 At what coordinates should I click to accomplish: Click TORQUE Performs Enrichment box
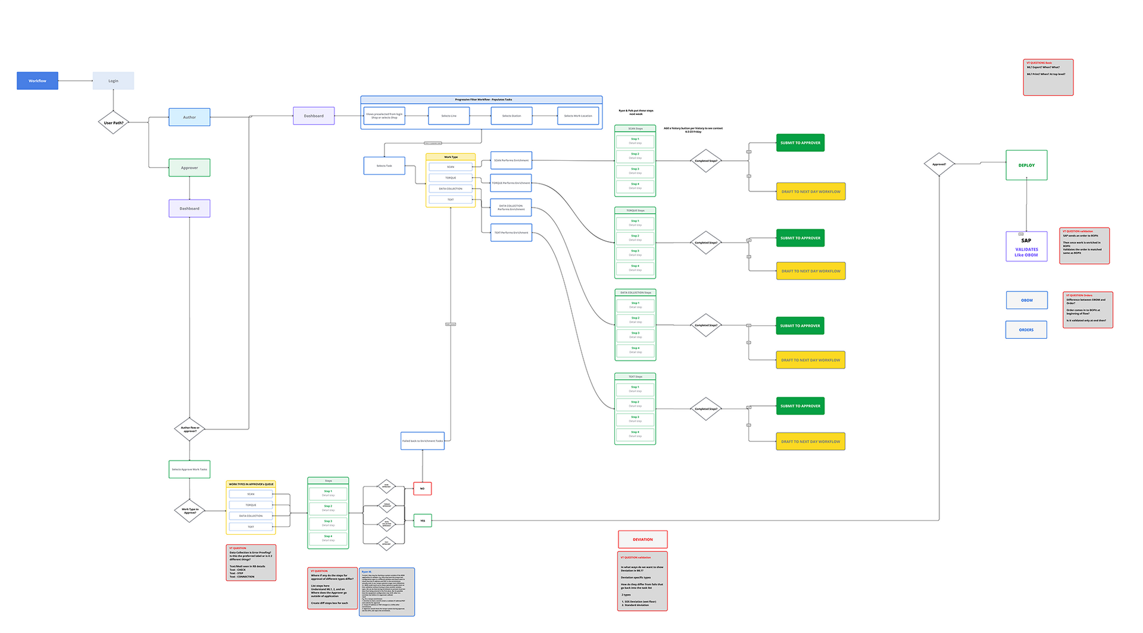(511, 183)
